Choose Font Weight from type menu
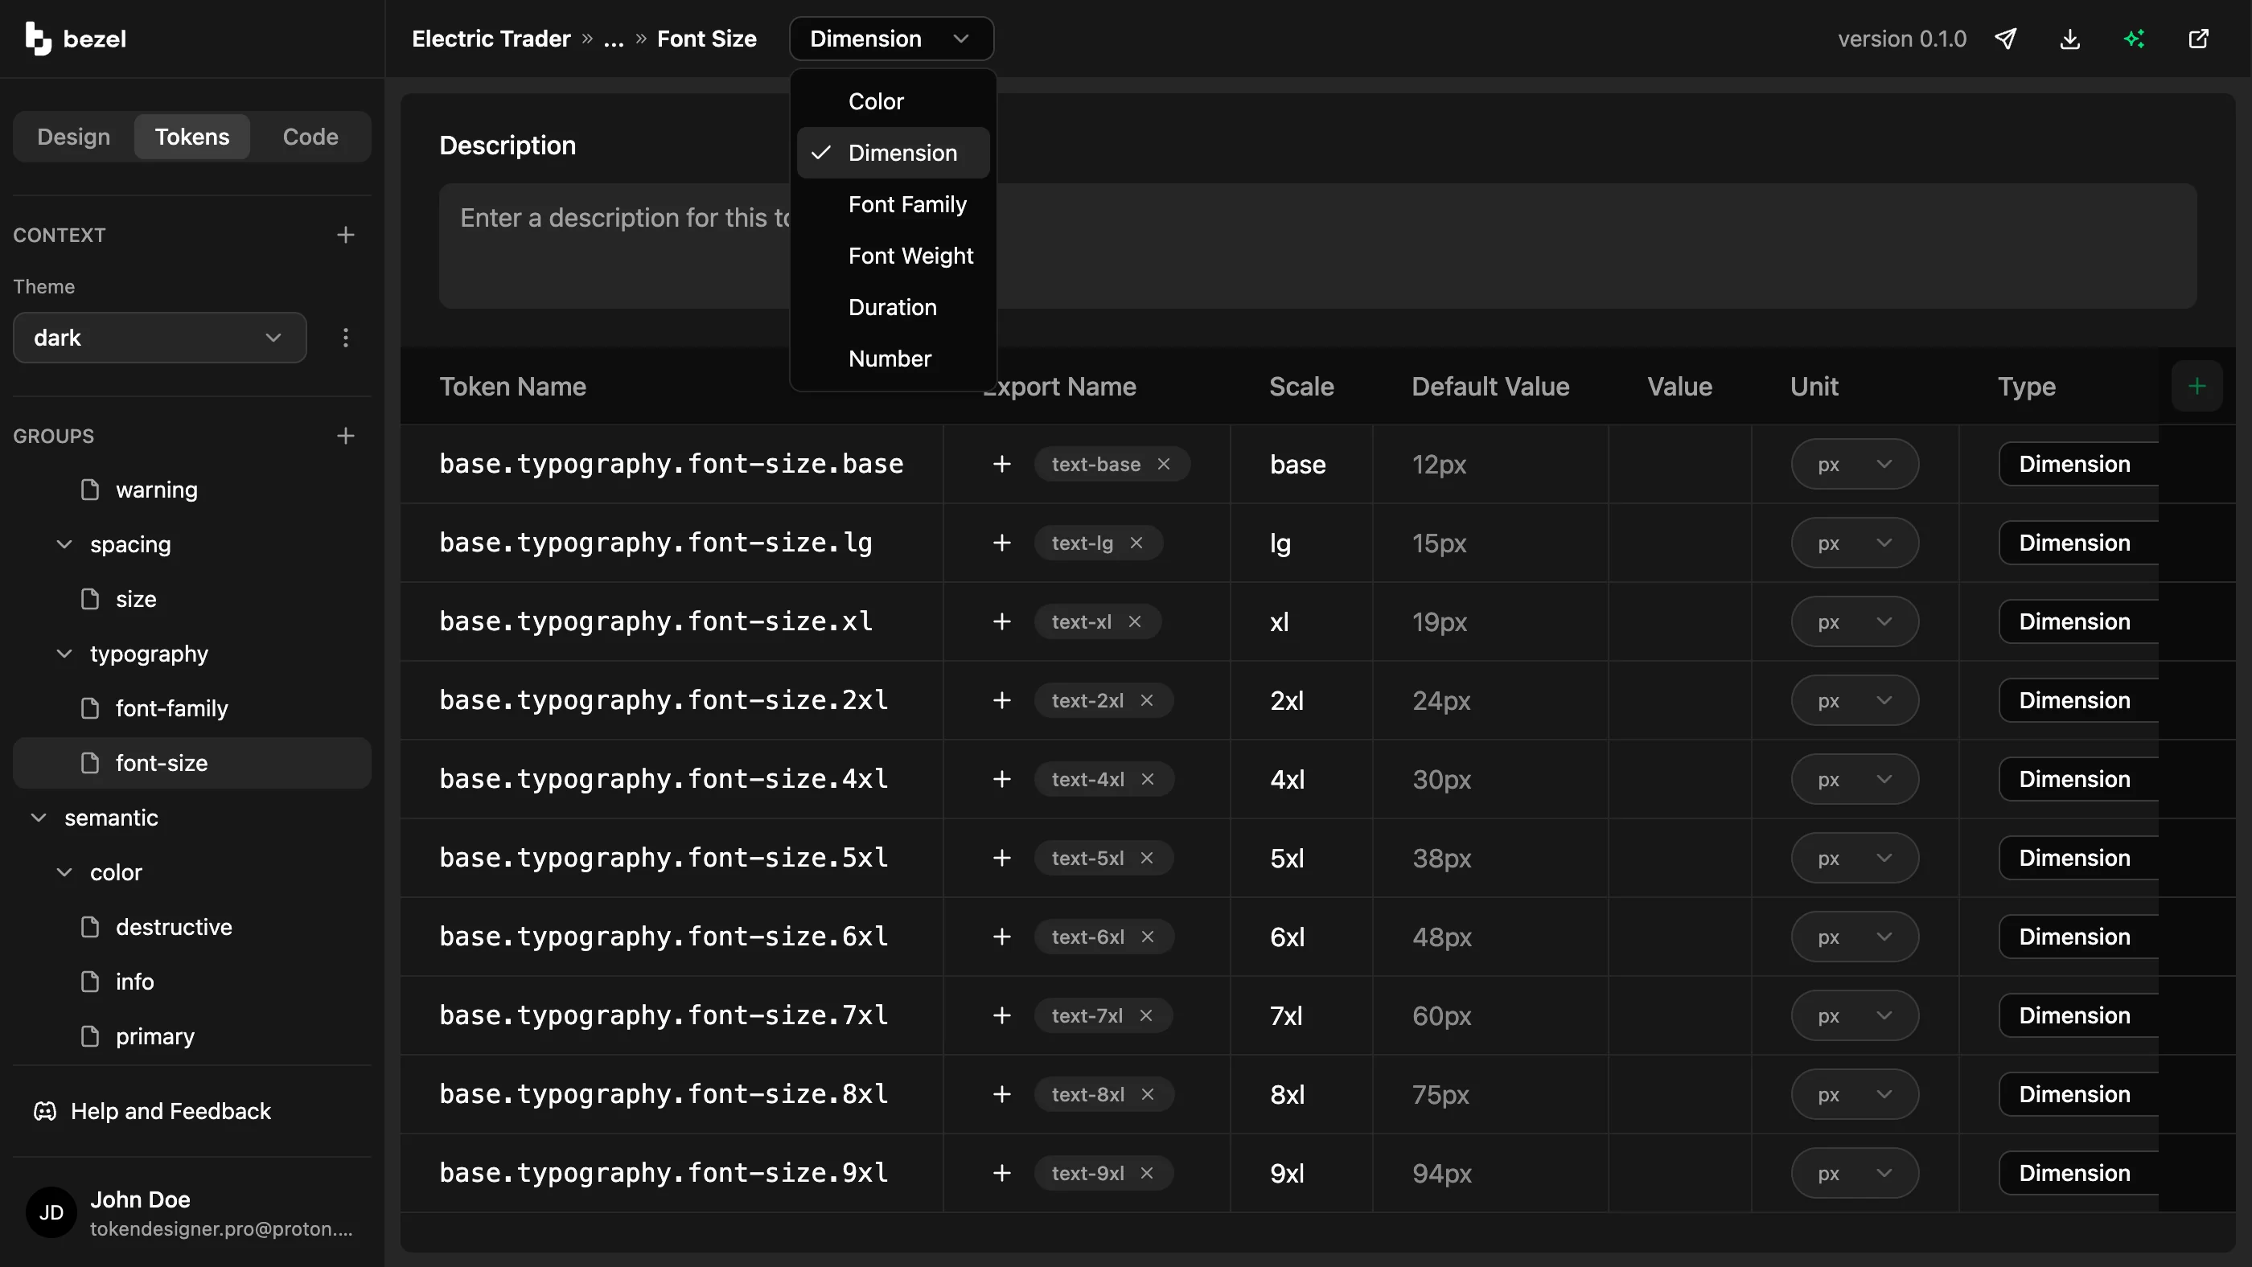 coord(893,256)
